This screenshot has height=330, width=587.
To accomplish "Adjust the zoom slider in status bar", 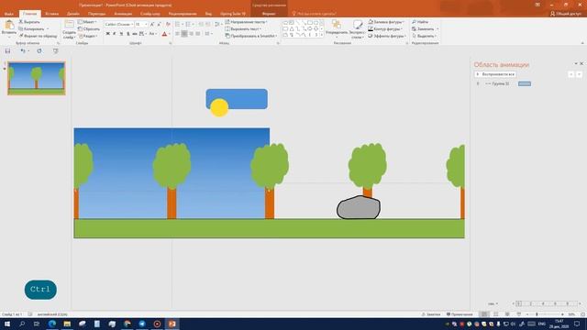I will coord(537,314).
